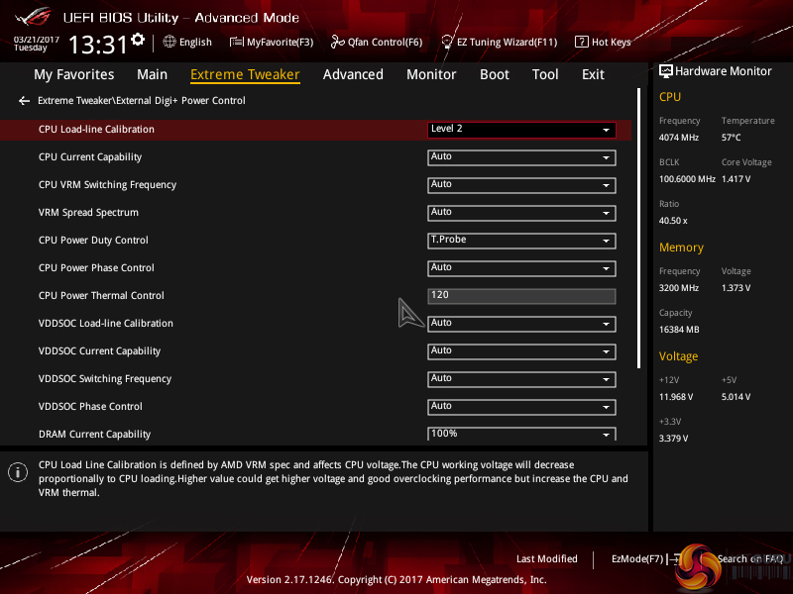The image size is (793, 594).
Task: Click the 03/21/2017 date
Action: coord(37,40)
